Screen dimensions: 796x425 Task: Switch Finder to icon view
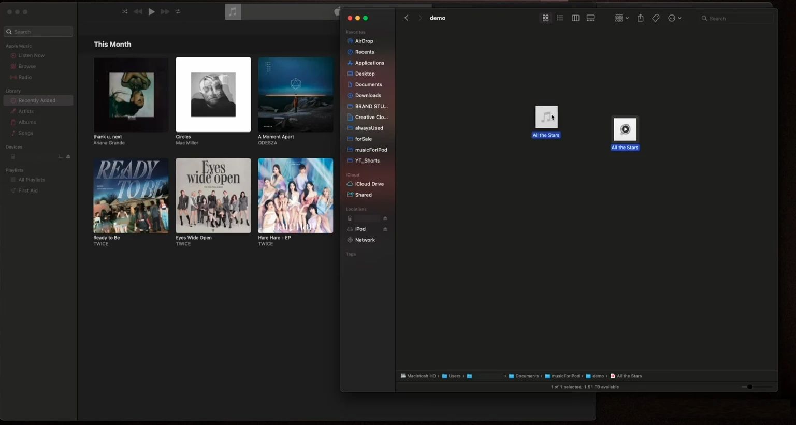pyautogui.click(x=545, y=18)
